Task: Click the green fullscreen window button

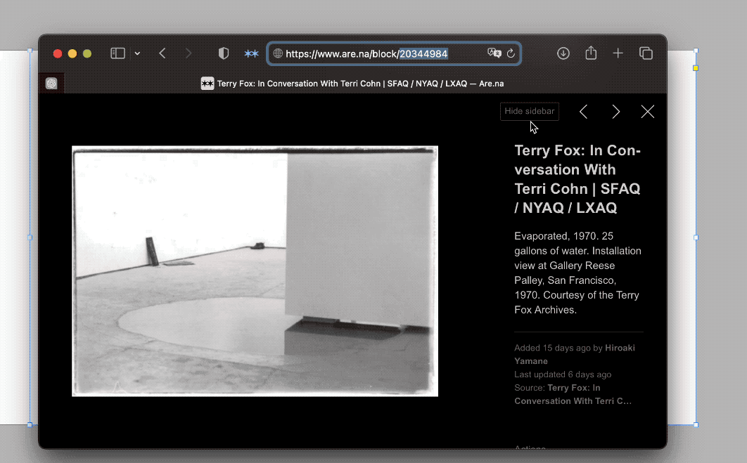Action: click(x=87, y=54)
